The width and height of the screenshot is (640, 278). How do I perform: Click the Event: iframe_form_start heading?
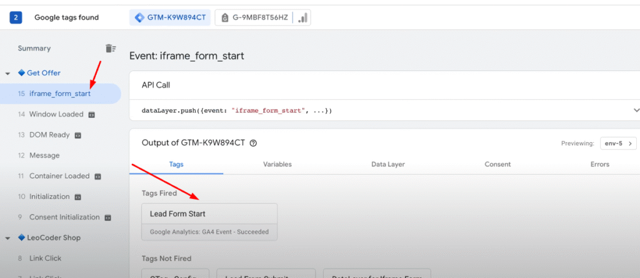[x=186, y=55]
